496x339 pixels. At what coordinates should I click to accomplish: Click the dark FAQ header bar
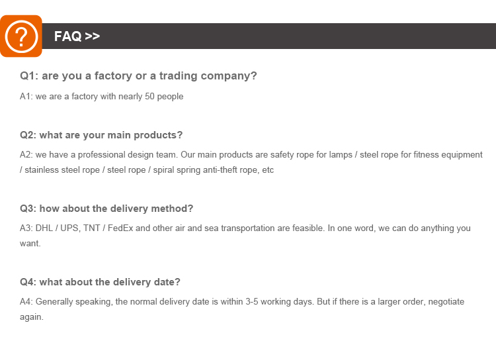click(298, 36)
